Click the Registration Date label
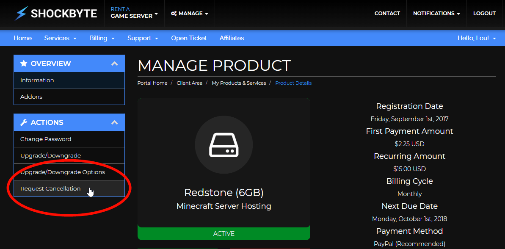Screen dimensions: 505x249 click(x=409, y=106)
